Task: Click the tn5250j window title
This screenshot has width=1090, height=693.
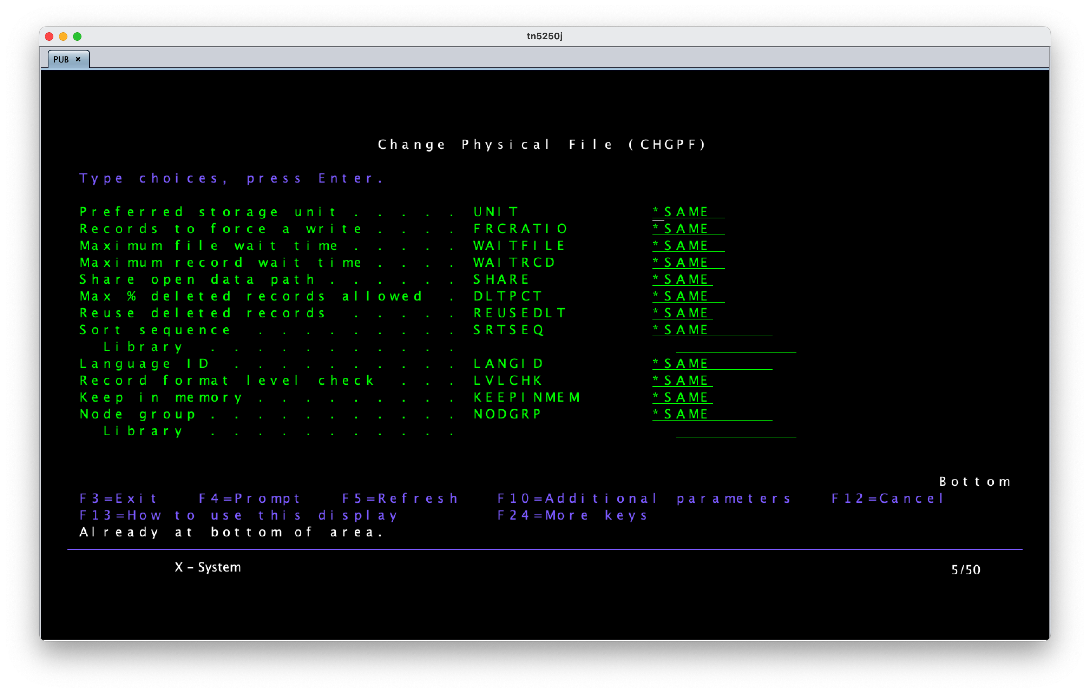Action: (x=545, y=36)
